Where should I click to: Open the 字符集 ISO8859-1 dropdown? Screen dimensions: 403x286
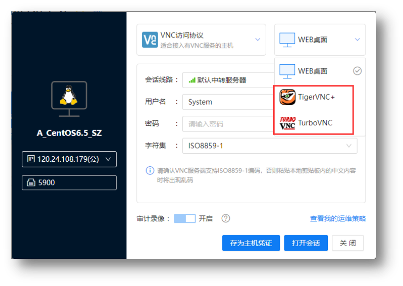tap(270, 145)
